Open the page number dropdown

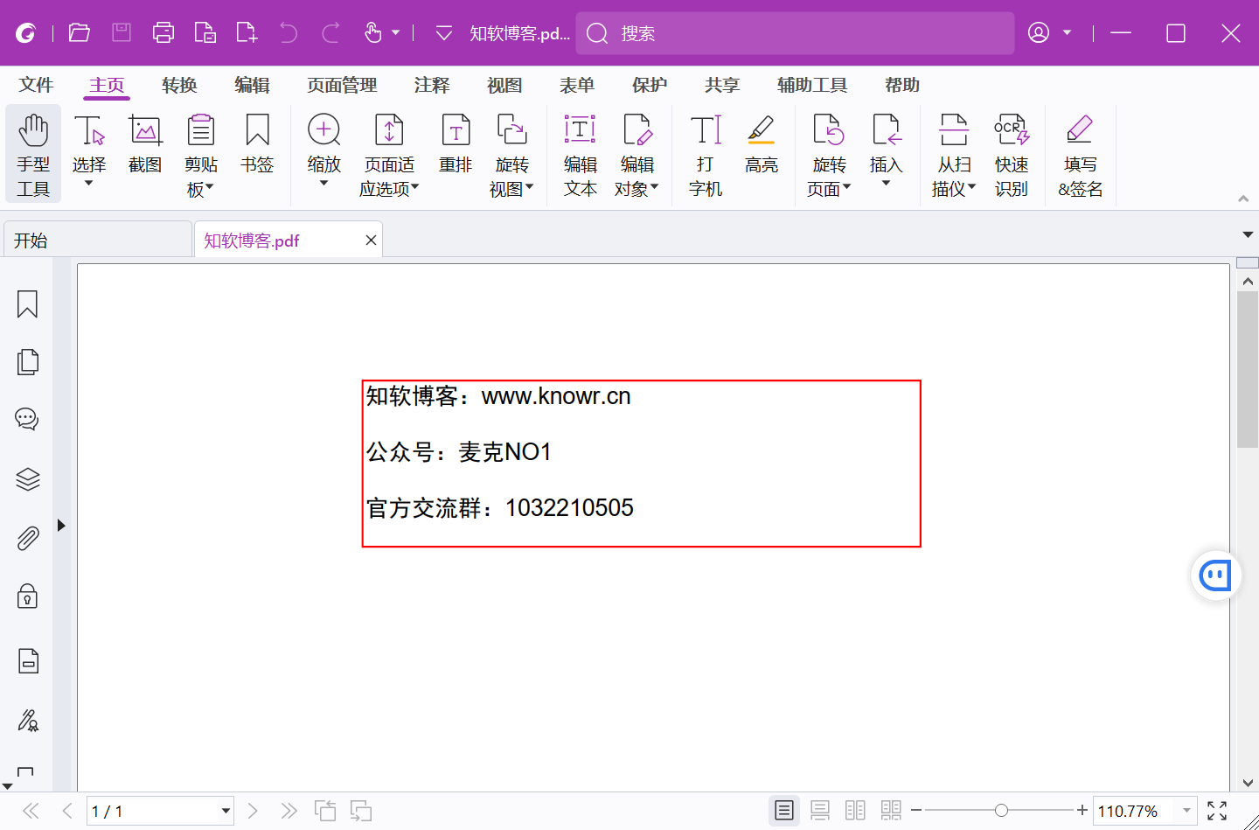pyautogui.click(x=226, y=811)
